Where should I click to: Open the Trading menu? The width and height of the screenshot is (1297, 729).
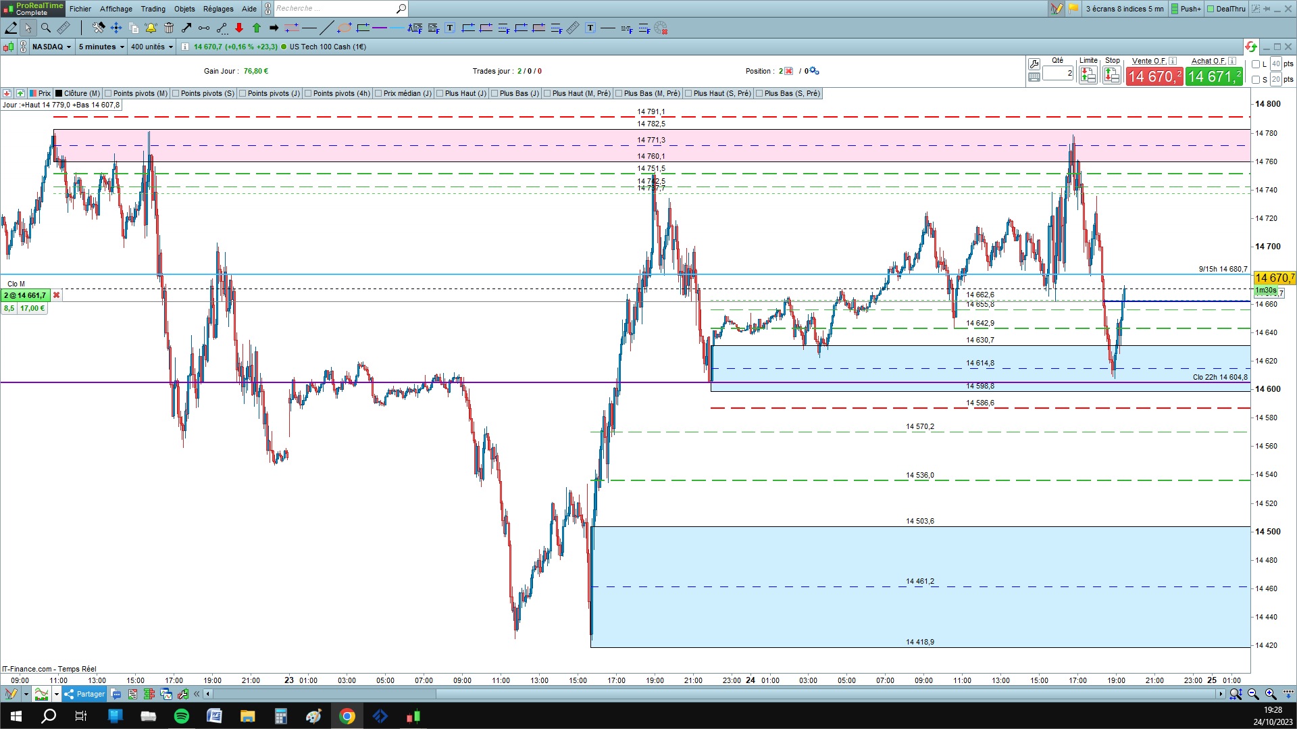click(153, 9)
